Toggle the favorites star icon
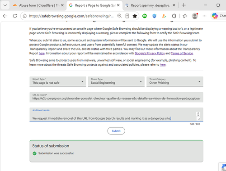This screenshot has width=226, height=171. click(135, 16)
